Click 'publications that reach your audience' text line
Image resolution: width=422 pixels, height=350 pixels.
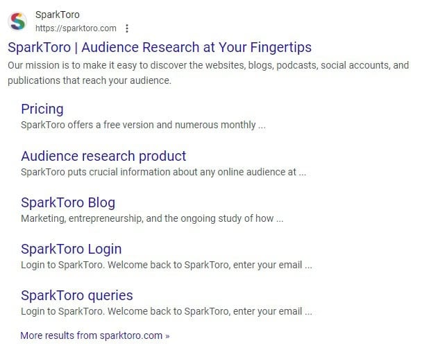click(x=90, y=80)
